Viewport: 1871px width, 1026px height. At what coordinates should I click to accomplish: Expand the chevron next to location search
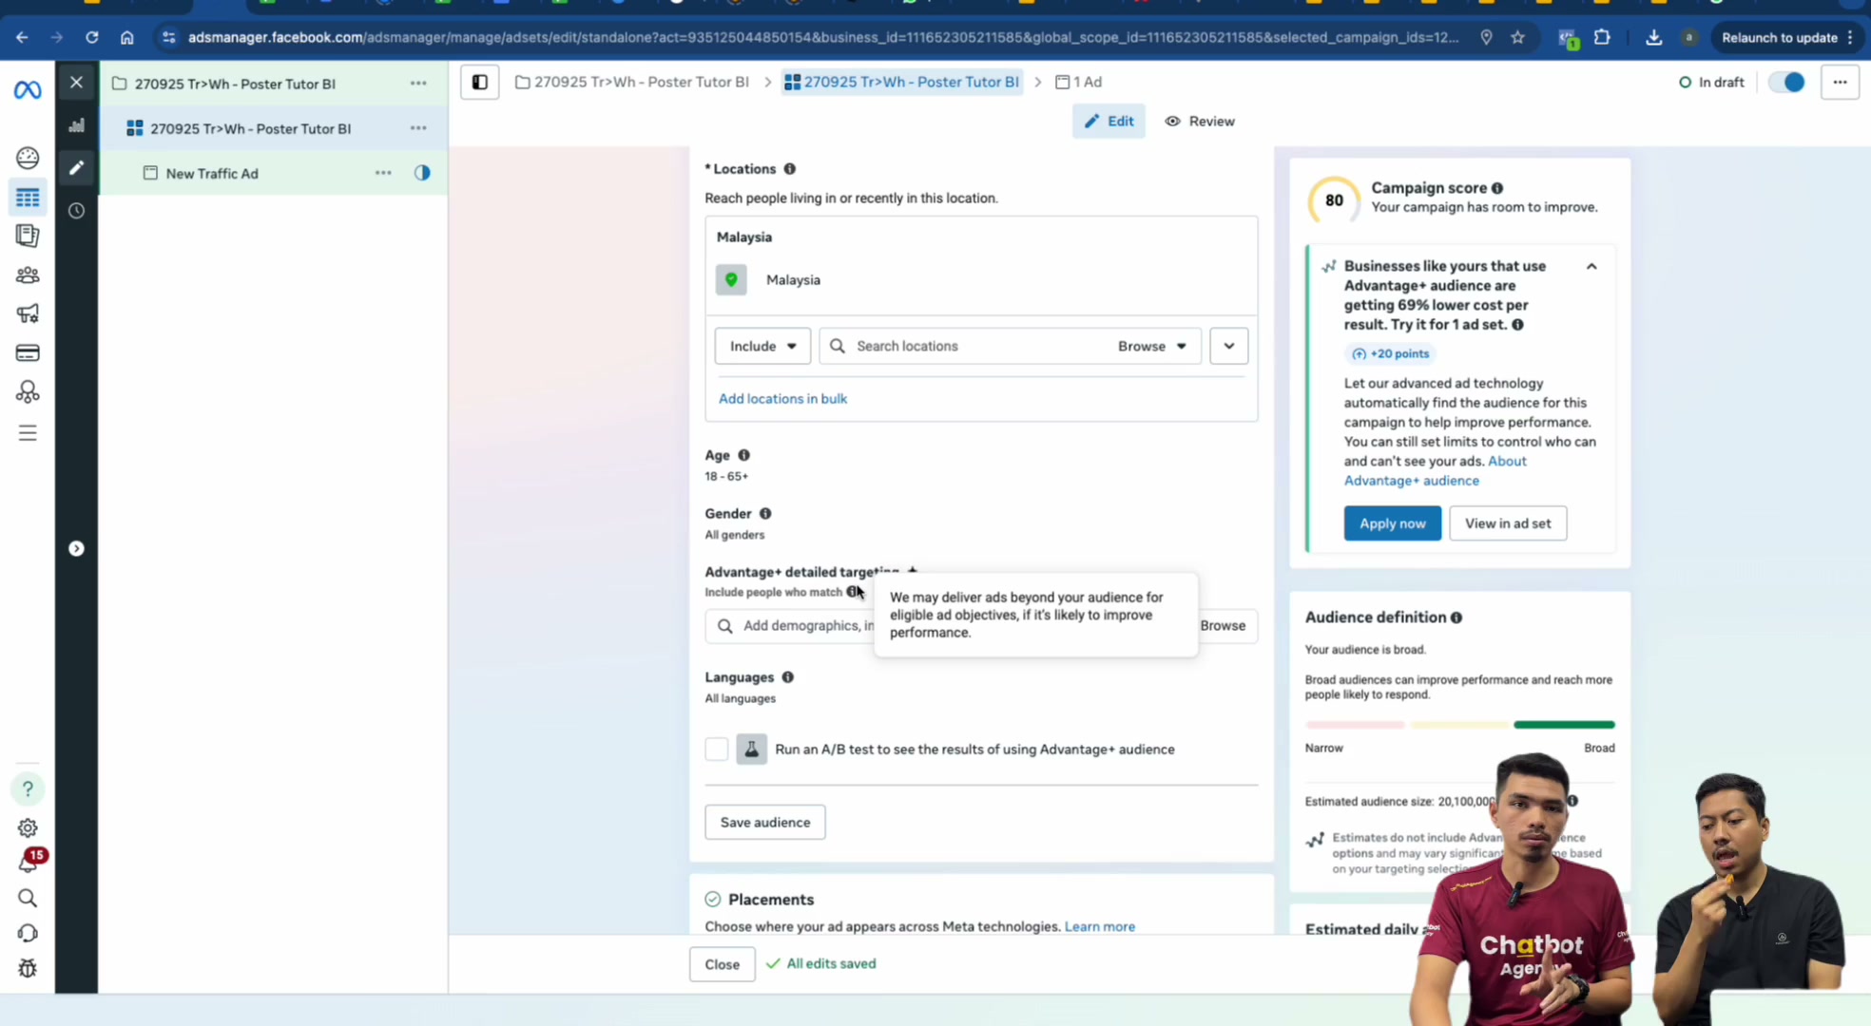coord(1229,346)
